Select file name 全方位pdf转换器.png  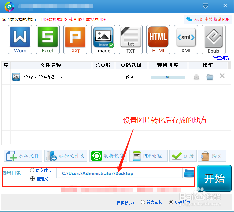[x=43, y=77]
